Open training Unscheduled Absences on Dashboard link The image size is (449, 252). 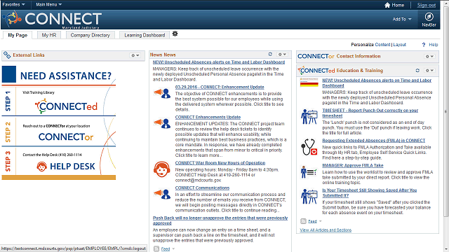coord(377,83)
